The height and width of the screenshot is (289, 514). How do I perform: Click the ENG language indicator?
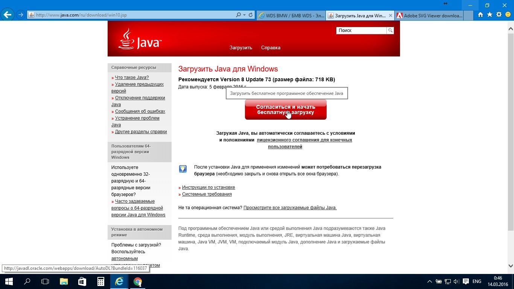pyautogui.click(x=477, y=281)
